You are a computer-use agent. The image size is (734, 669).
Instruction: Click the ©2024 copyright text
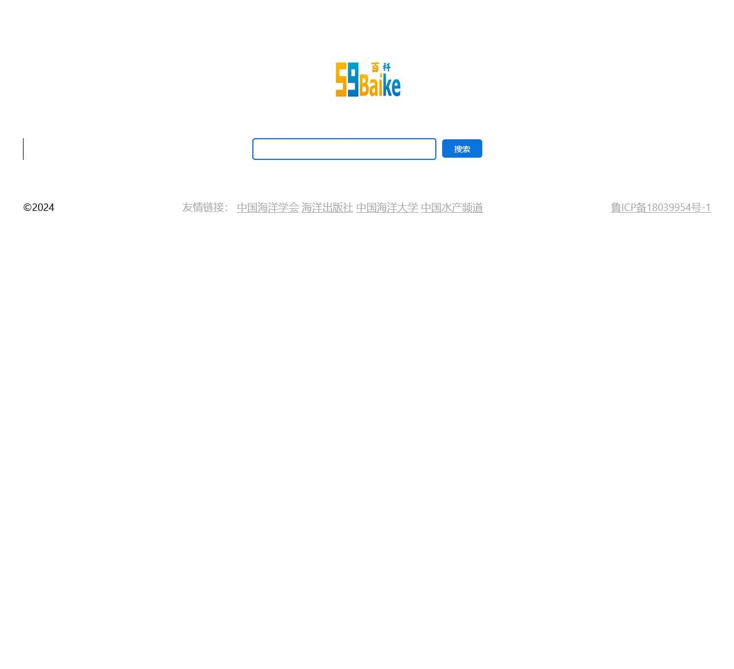(x=39, y=208)
